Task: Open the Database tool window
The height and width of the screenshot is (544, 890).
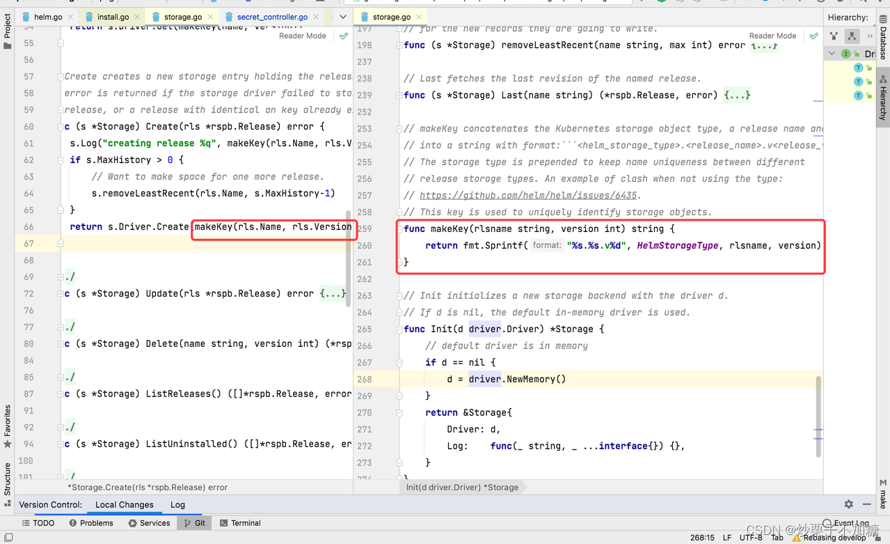Action: [883, 36]
